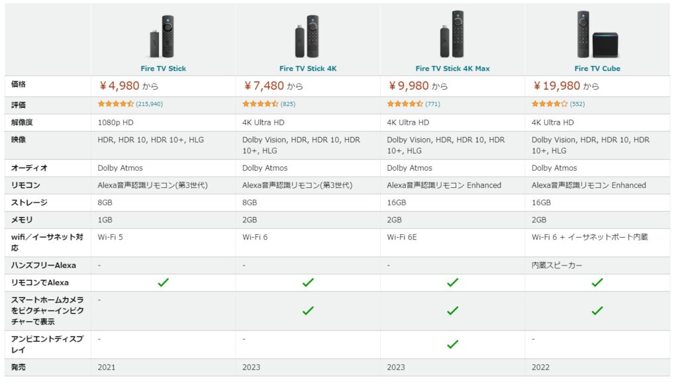Click the Fire TV Cube star rating
The width and height of the screenshot is (678, 384).
[x=550, y=104]
